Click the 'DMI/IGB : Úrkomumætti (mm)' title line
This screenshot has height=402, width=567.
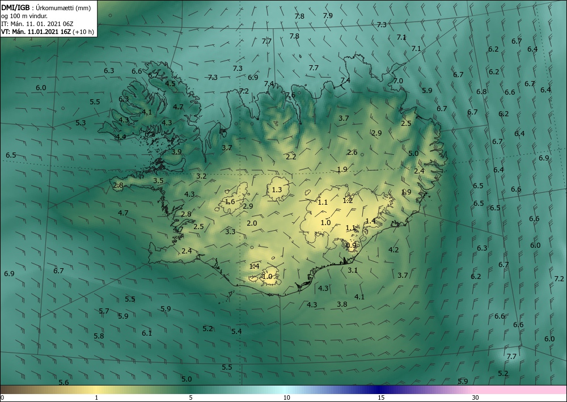[x=46, y=8]
